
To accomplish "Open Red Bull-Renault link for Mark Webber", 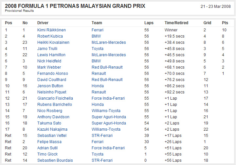I will 107,67.
